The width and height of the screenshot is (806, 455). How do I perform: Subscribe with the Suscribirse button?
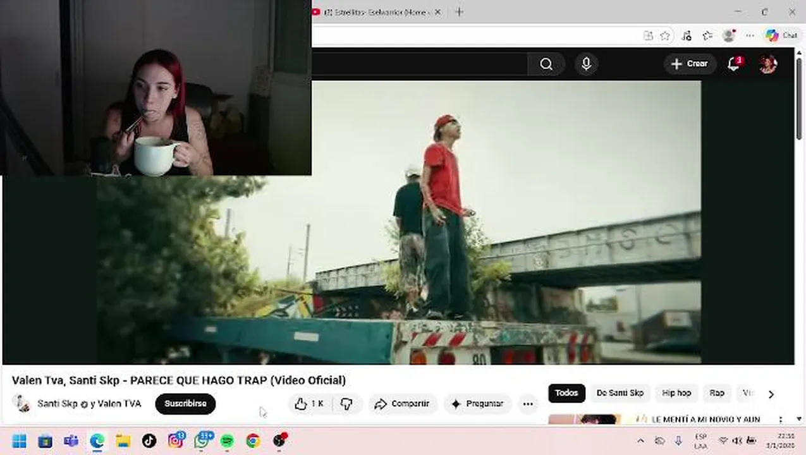[x=185, y=404]
